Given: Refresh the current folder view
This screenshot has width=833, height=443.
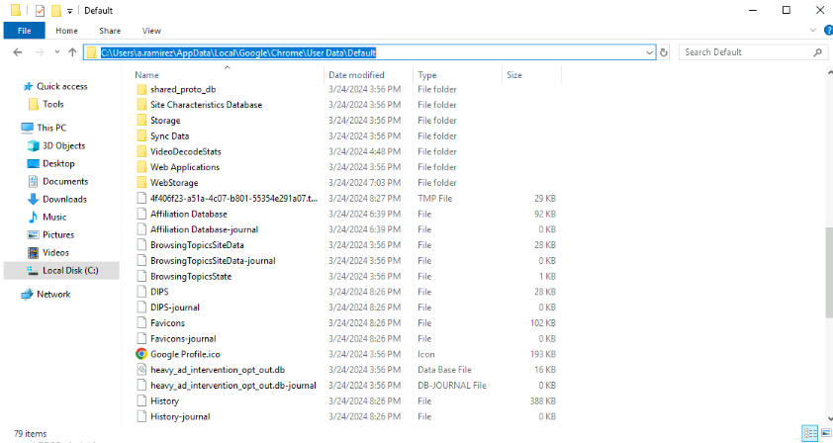Looking at the screenshot, I should point(665,52).
